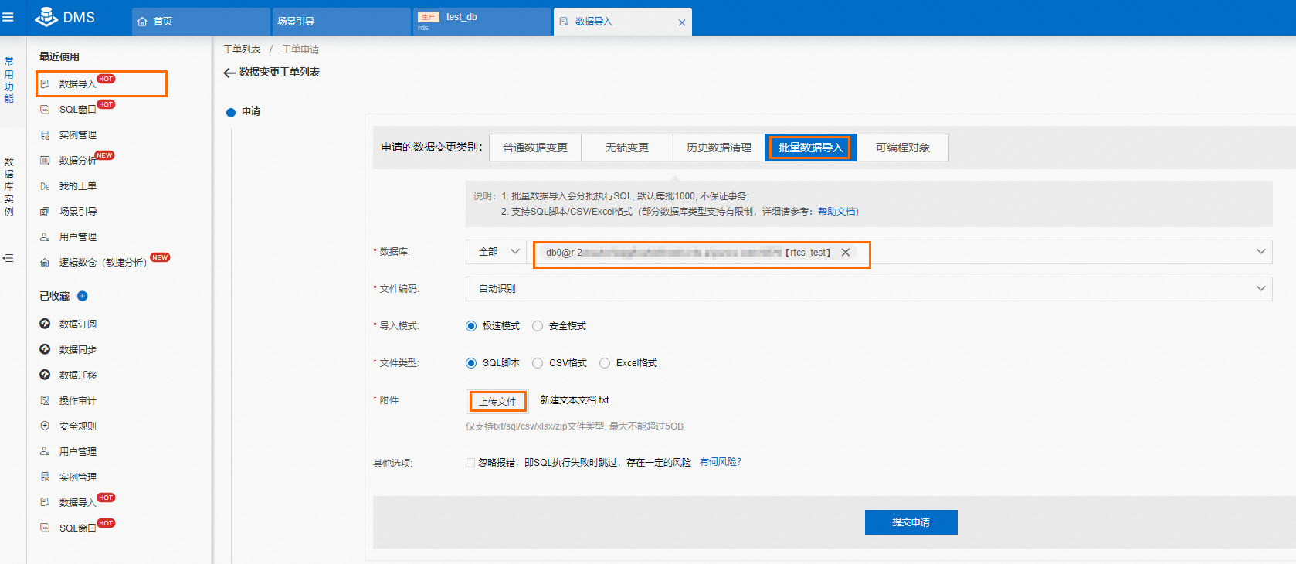1296x564 pixels.
Task: Choose the Excel格式 file type
Action: (x=605, y=363)
